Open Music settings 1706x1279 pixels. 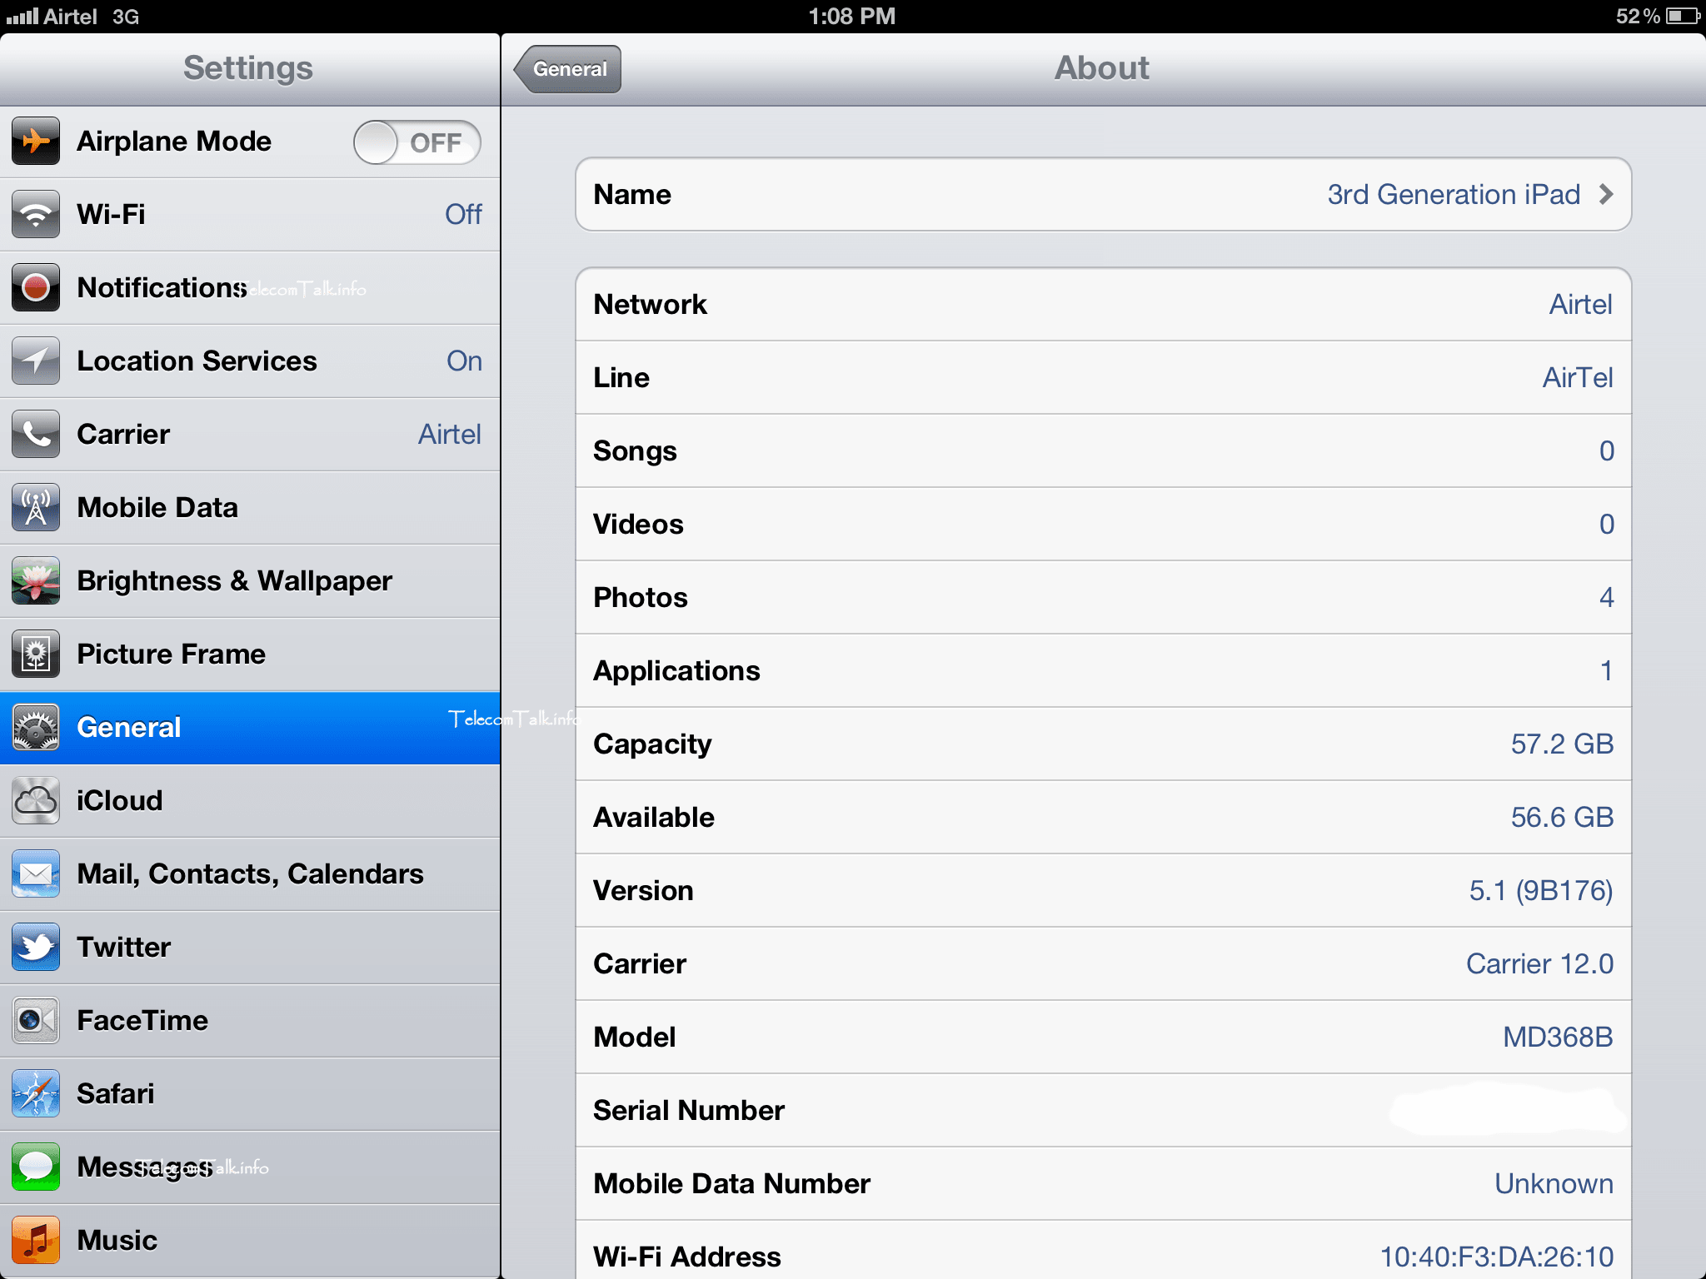pyautogui.click(x=250, y=1240)
